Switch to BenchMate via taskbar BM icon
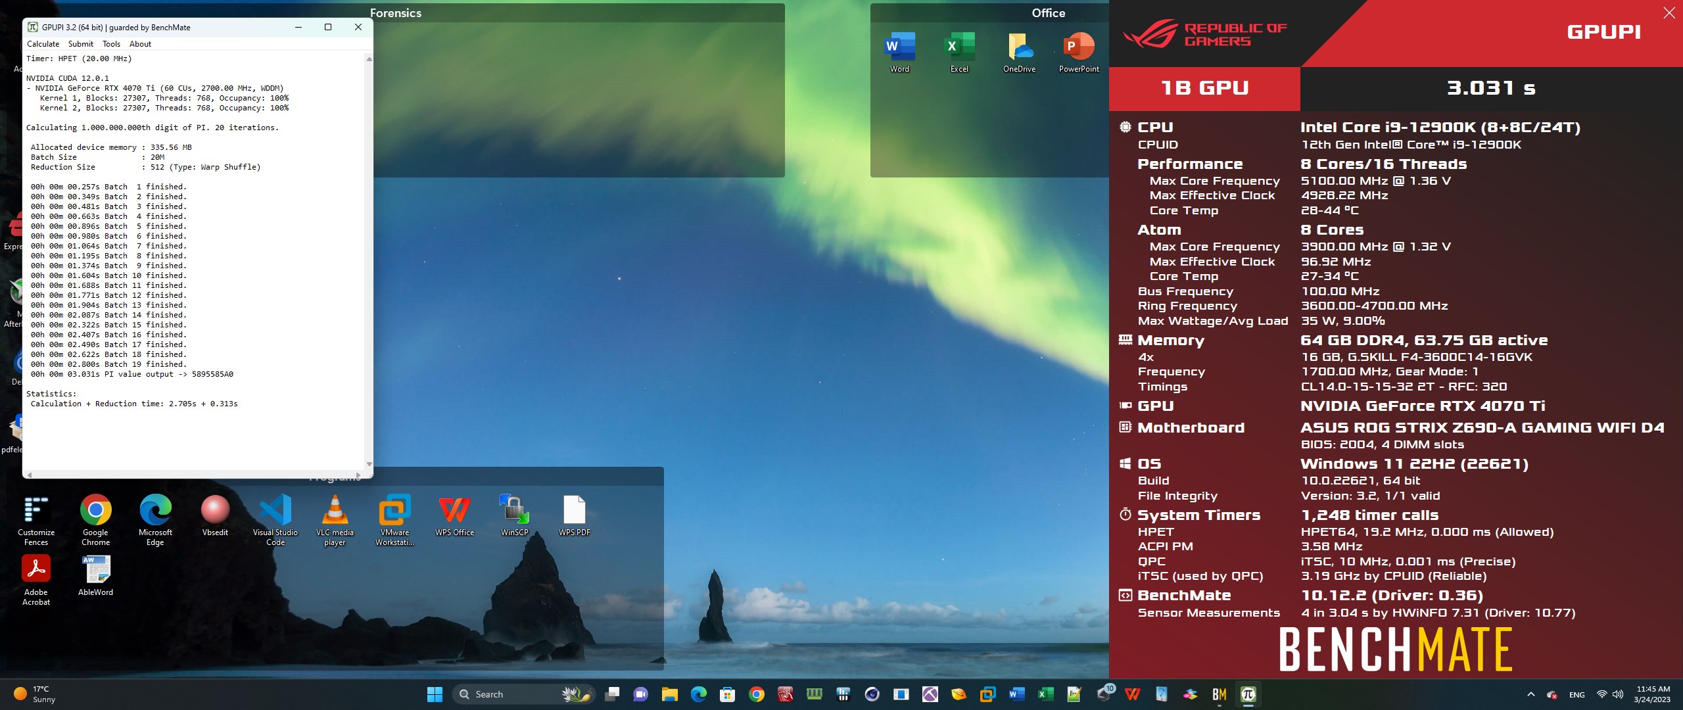The width and height of the screenshot is (1683, 710). [1219, 694]
